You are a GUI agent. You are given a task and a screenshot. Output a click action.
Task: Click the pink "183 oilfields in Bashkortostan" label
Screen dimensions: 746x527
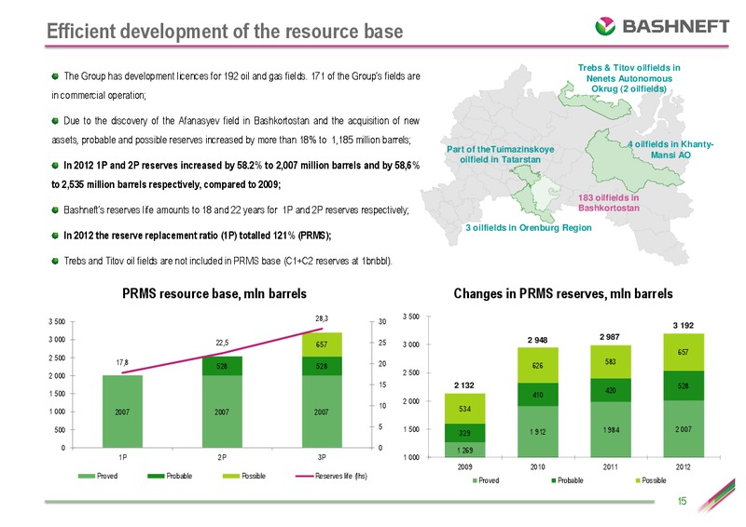pyautogui.click(x=609, y=203)
